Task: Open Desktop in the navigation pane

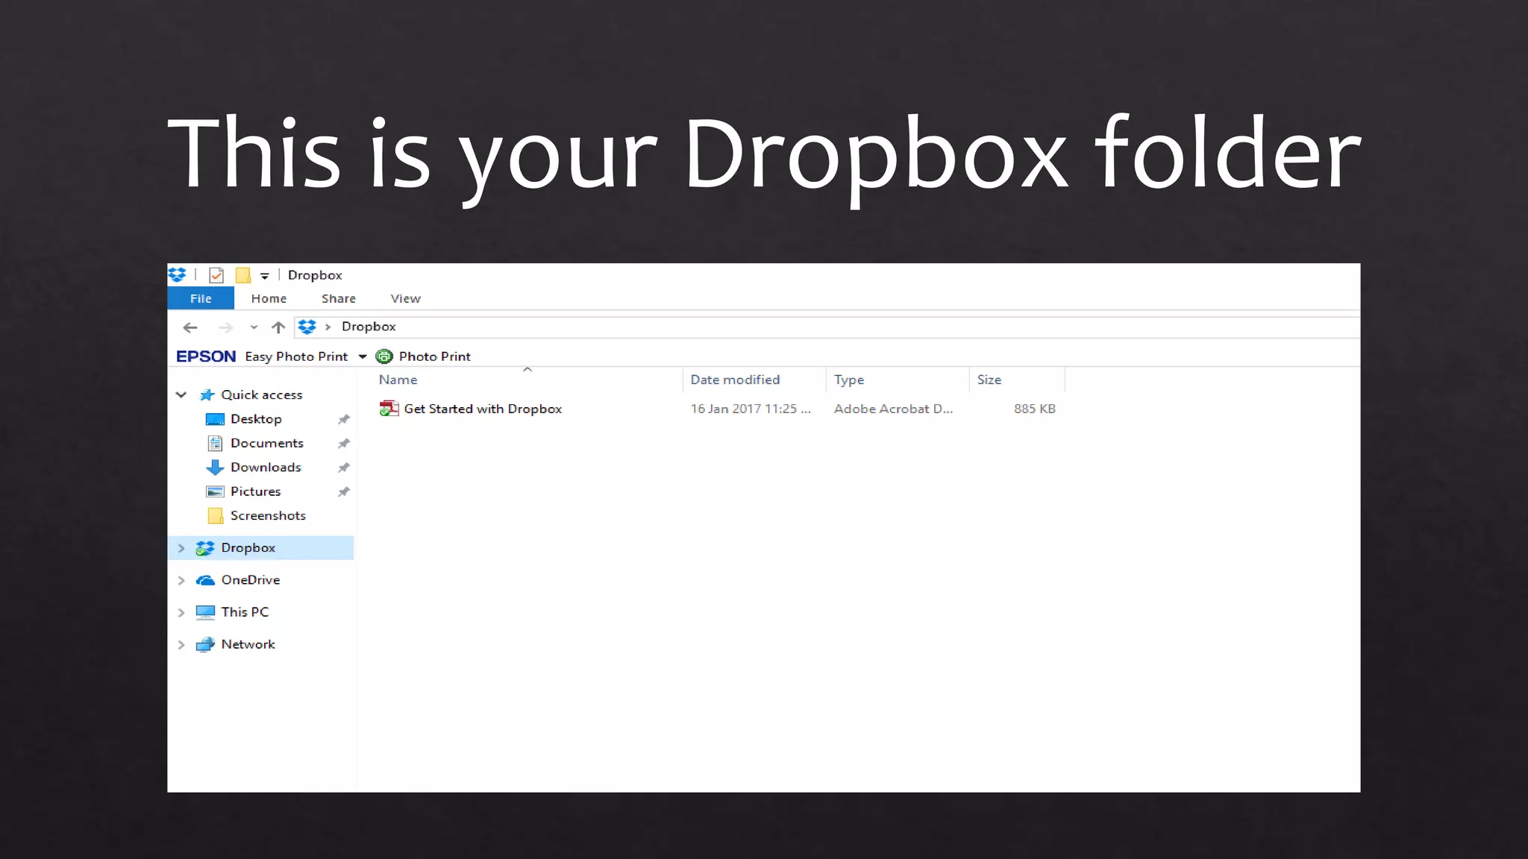Action: point(256,419)
